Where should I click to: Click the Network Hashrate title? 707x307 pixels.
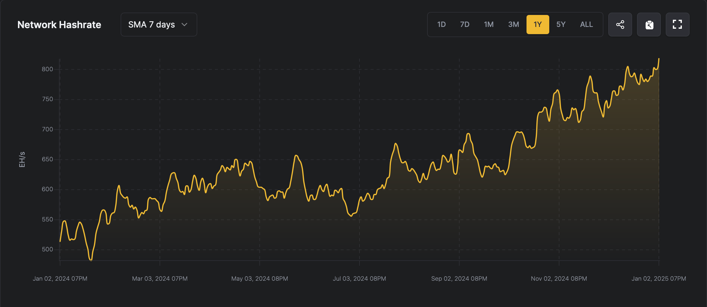(x=59, y=25)
